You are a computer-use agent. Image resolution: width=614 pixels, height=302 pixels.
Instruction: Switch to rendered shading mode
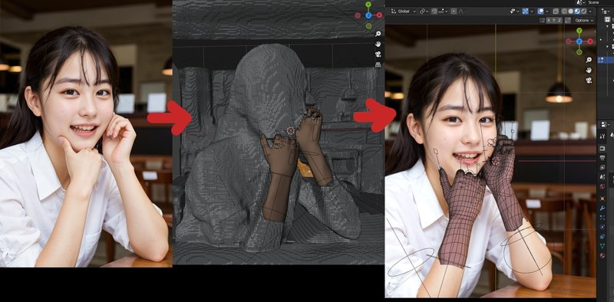click(x=583, y=11)
